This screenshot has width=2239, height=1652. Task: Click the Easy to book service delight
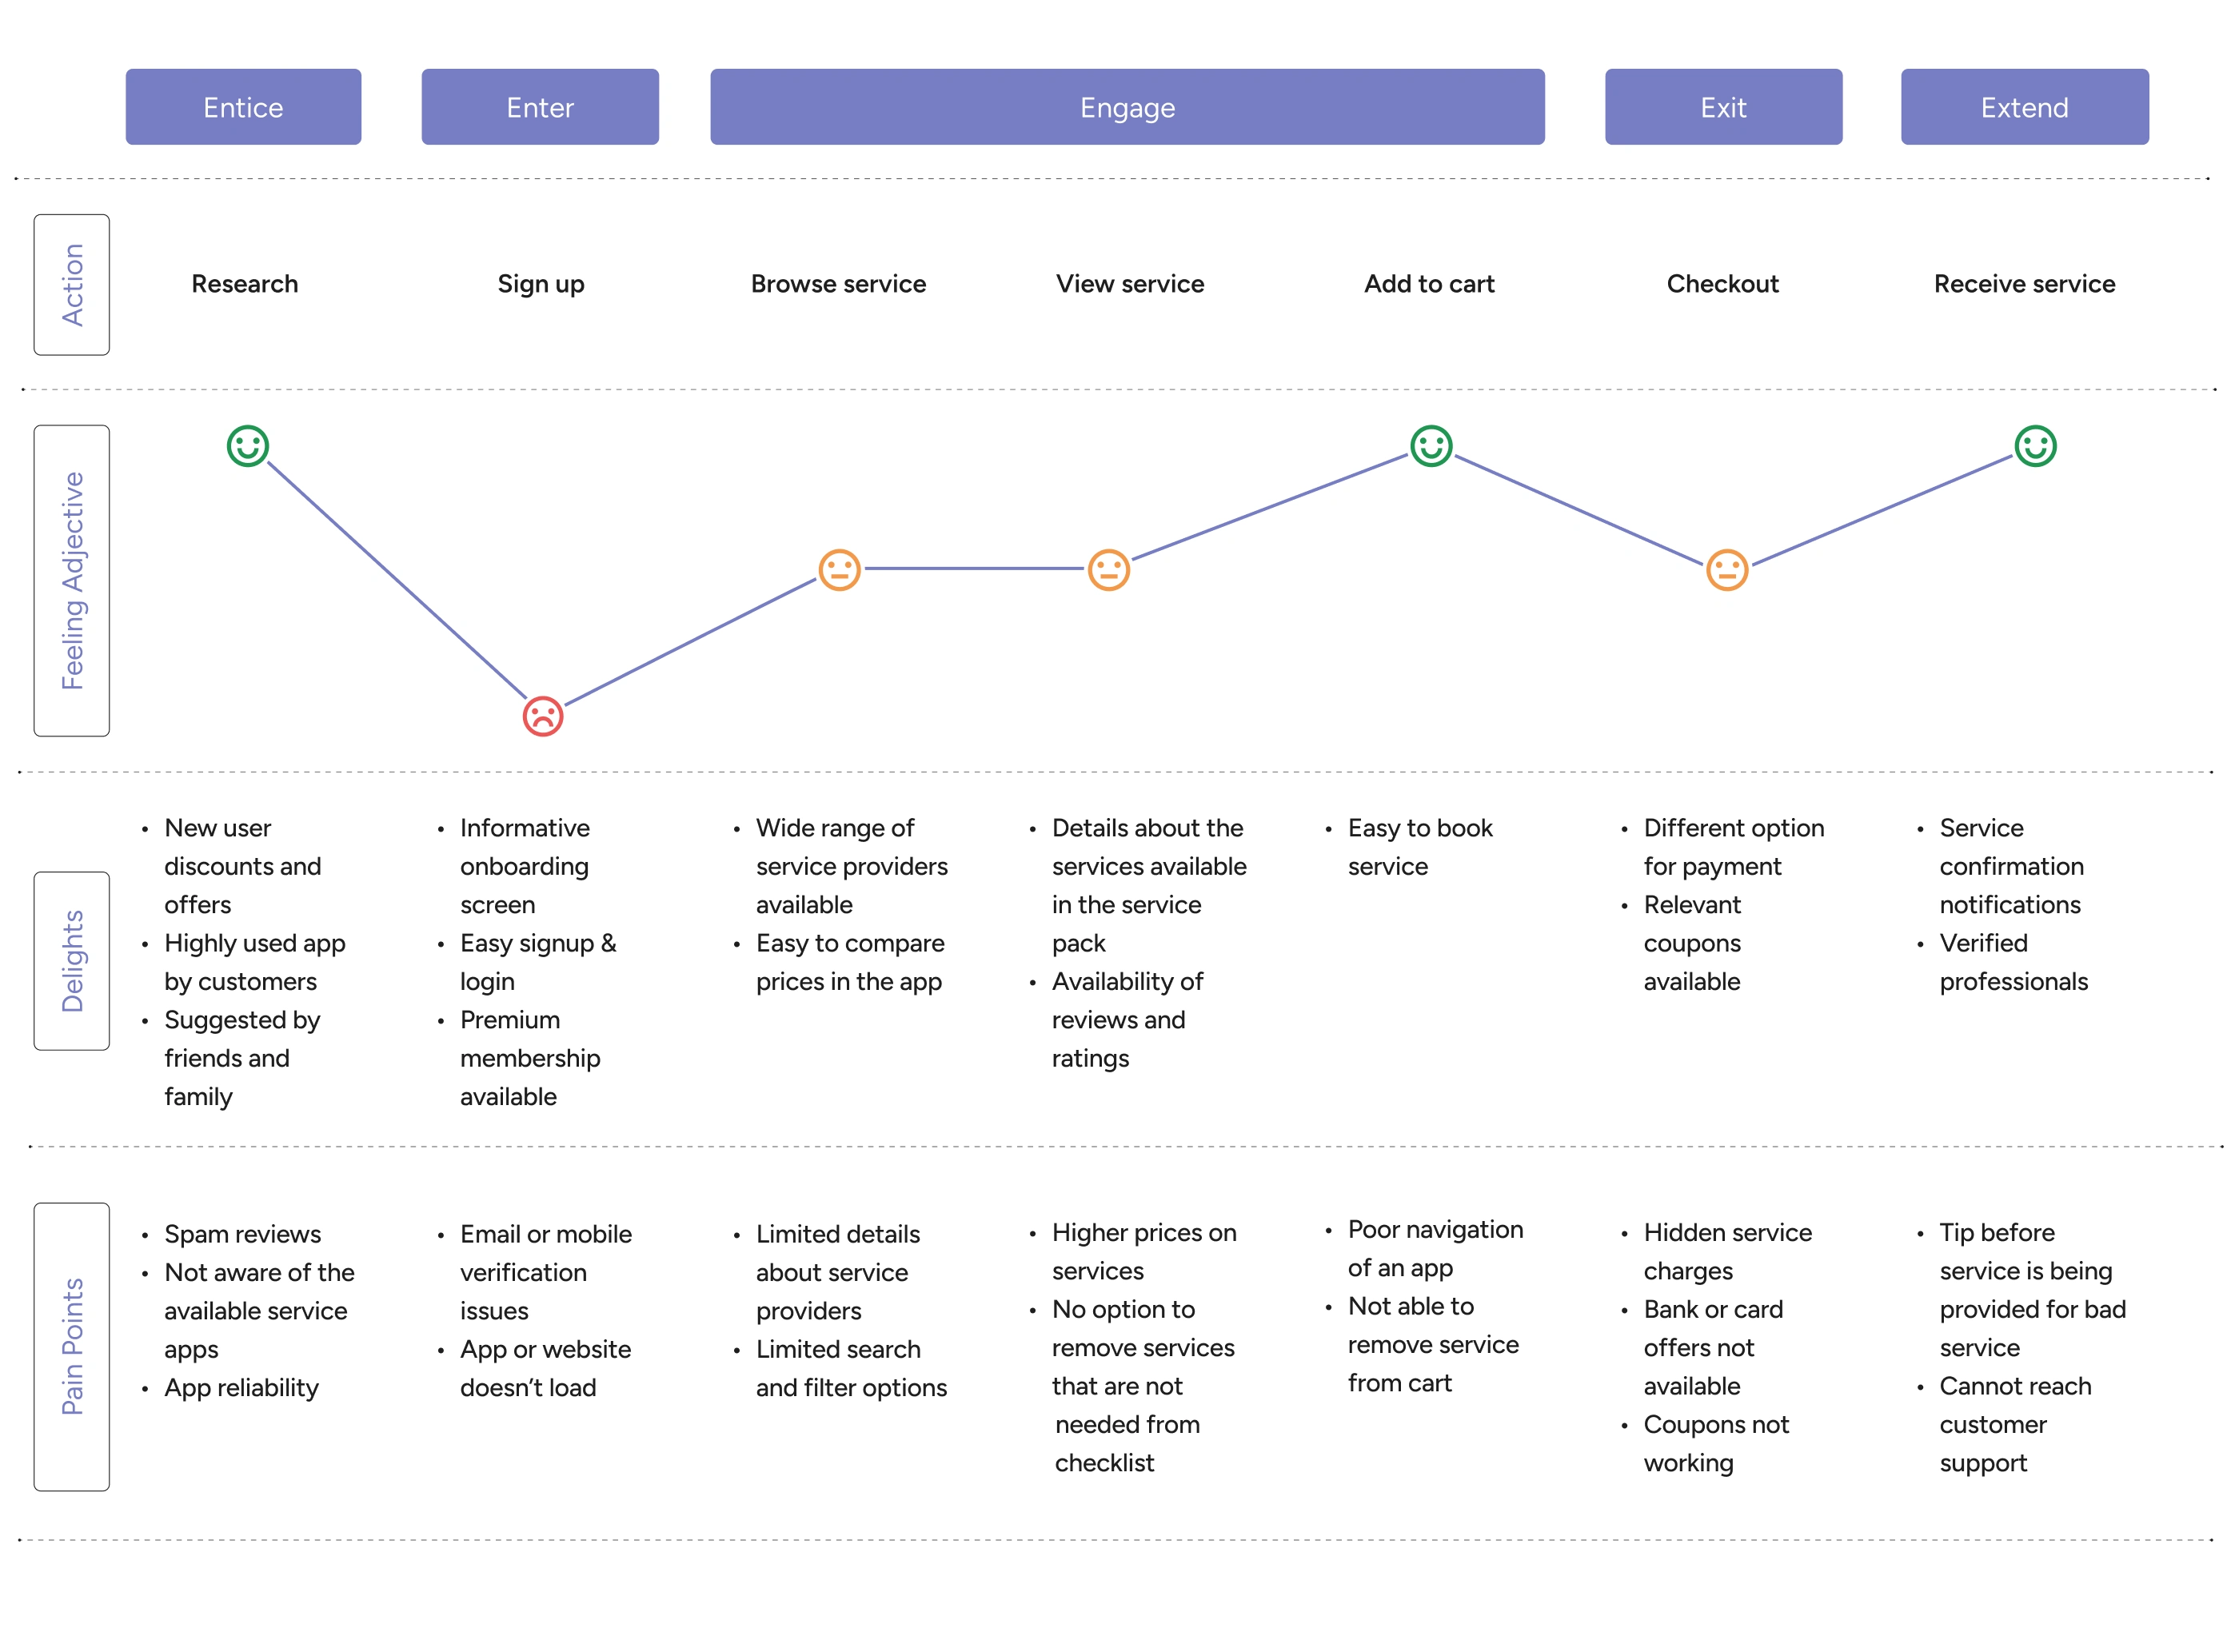[x=1419, y=847]
